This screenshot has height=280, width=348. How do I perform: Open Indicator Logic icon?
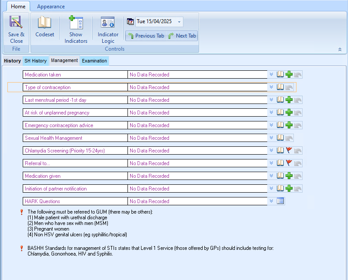tap(108, 22)
